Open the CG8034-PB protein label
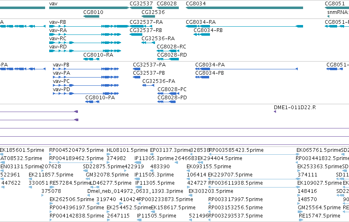The width and height of the screenshot is (349, 222). (210, 73)
